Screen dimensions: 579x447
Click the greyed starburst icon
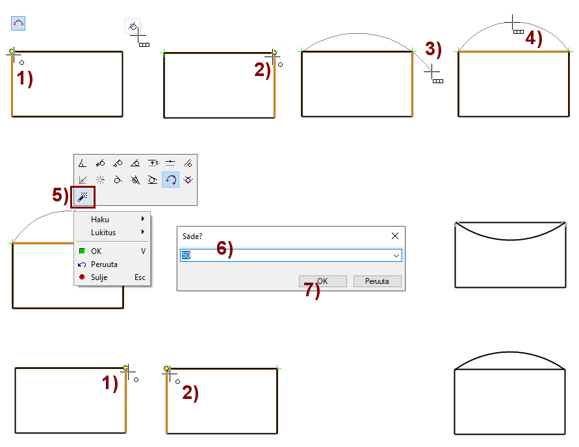[100, 180]
